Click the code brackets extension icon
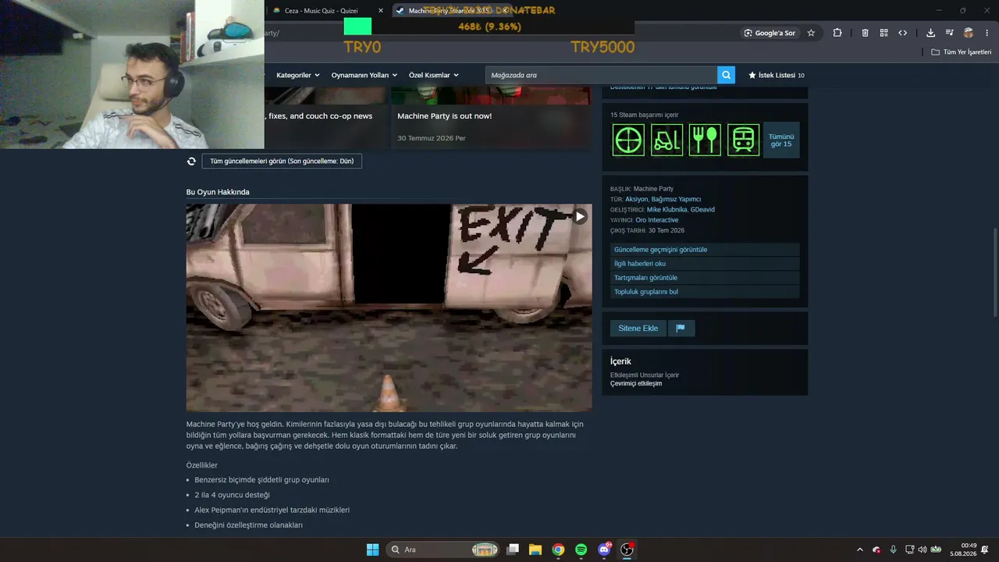 tap(902, 33)
